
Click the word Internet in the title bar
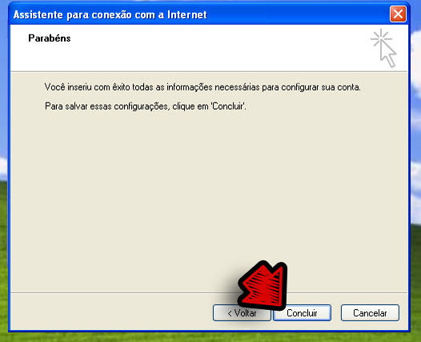point(187,14)
